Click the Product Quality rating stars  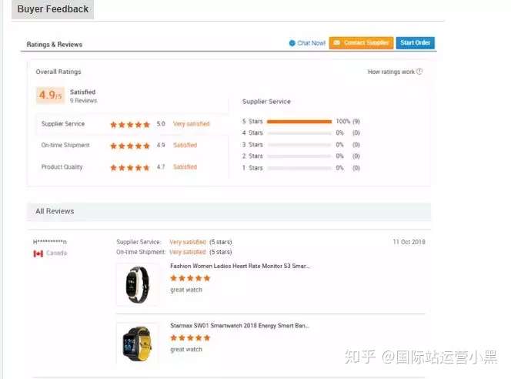(x=130, y=167)
